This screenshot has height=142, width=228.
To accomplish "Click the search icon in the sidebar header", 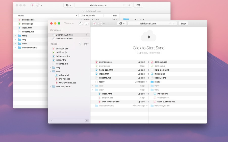I will tap(80, 23).
